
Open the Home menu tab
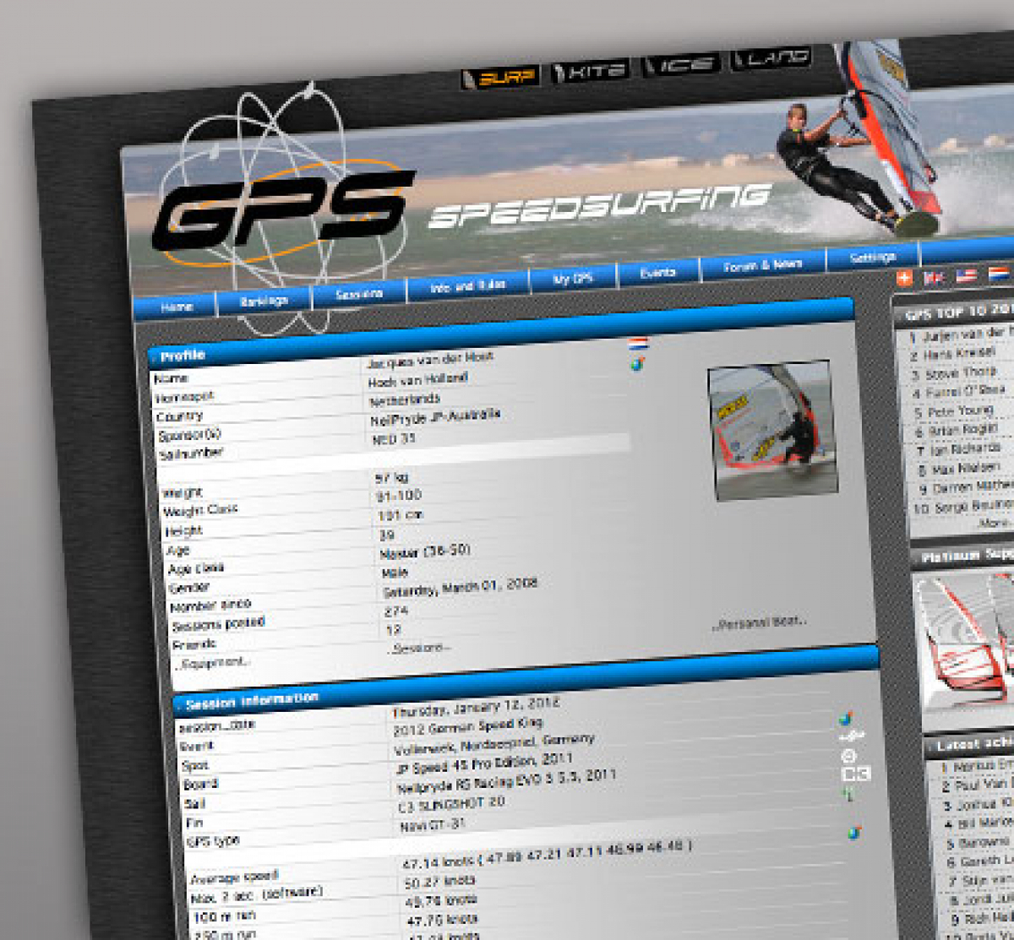[177, 307]
